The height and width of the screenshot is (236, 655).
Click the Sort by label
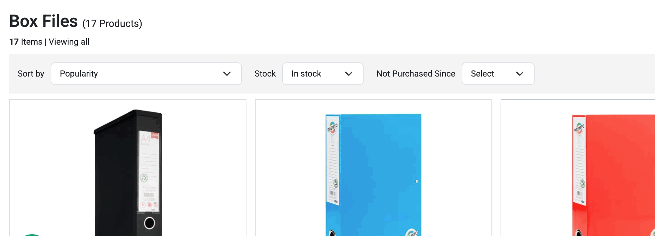coord(31,74)
